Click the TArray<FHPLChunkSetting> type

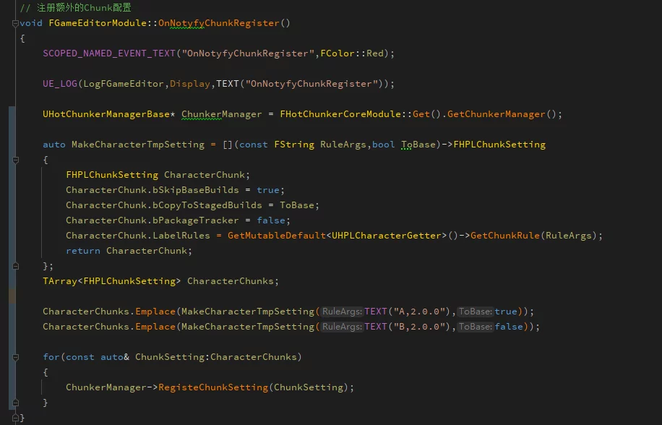(112, 281)
